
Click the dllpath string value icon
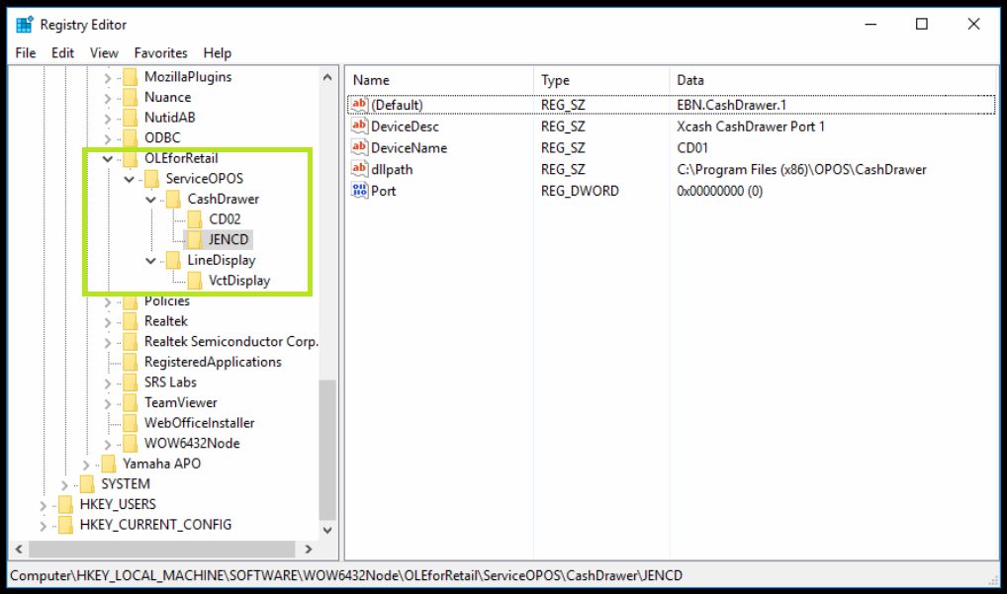coord(360,169)
